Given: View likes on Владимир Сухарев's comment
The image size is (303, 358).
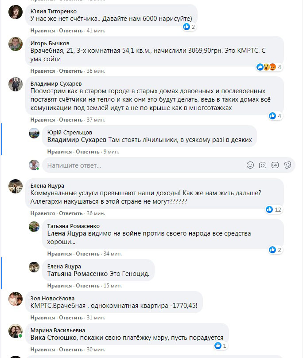Looking at the screenshot, I should (x=275, y=116).
